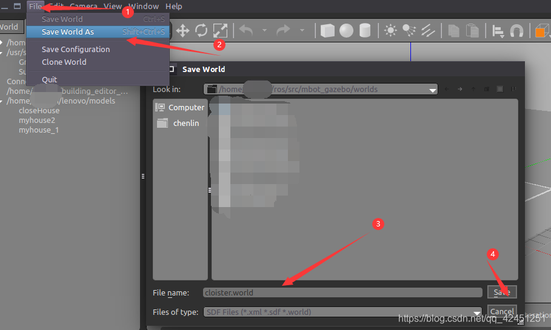Toggle the Snap magnet tool
The width and height of the screenshot is (551, 330).
coord(516,31)
